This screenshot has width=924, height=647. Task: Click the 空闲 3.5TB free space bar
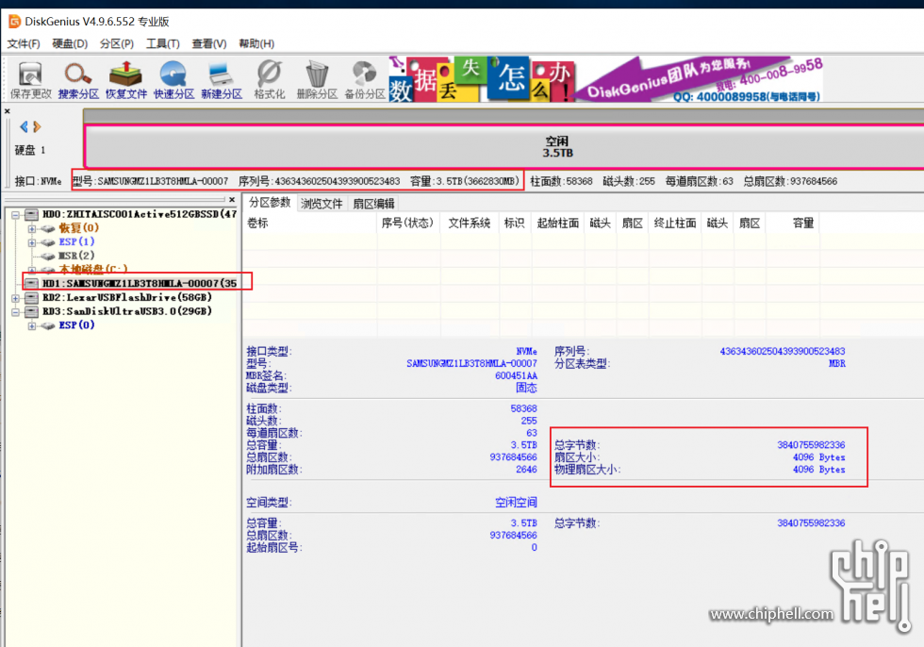point(503,147)
